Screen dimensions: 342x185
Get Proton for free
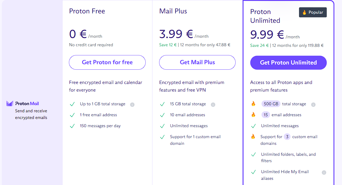pyautogui.click(x=107, y=62)
